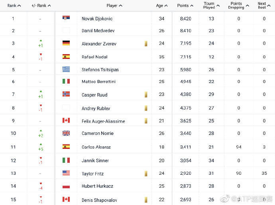275x205 pixels.
Task: Sort by the Age column header
Action: click(x=162, y=6)
